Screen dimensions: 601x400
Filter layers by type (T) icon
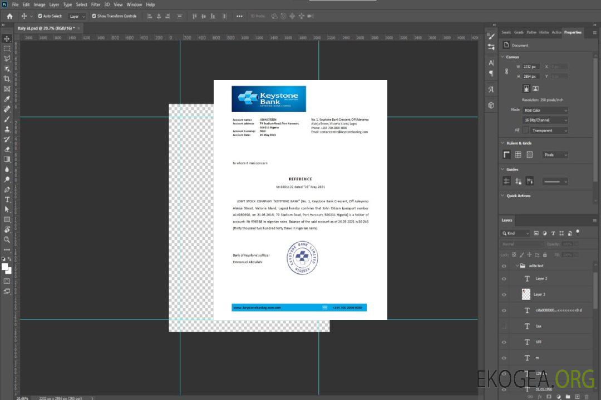click(553, 233)
